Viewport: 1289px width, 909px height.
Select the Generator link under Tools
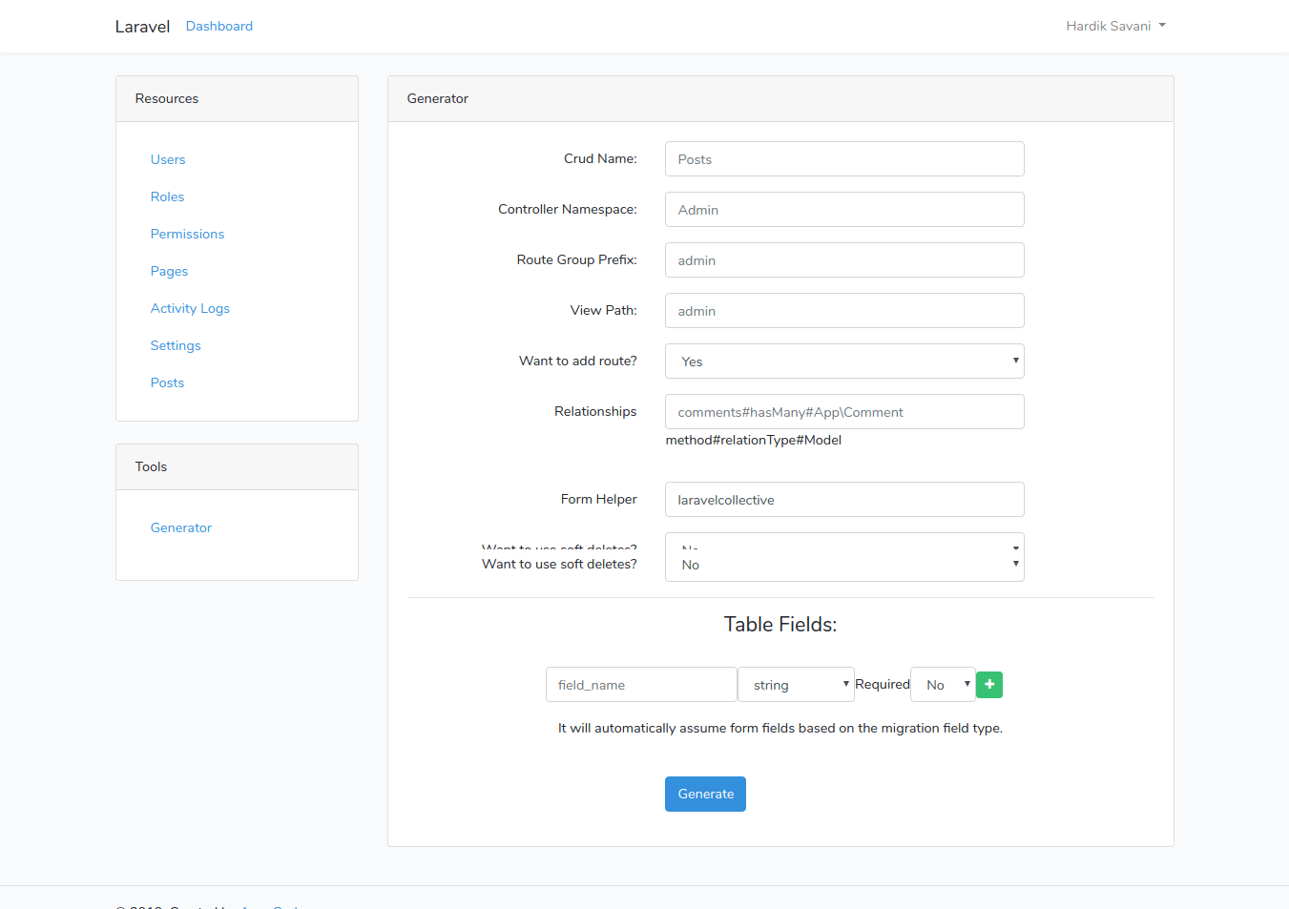[x=181, y=527]
